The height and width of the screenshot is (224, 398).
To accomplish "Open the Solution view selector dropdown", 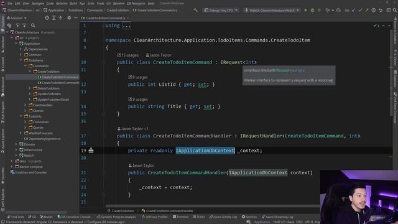I will pyautogui.click(x=17, y=18).
